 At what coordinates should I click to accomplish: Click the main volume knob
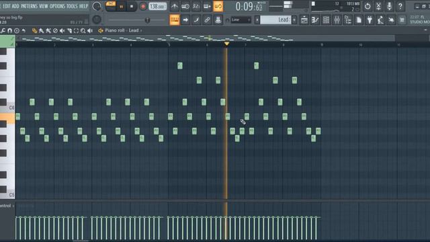tap(97, 6)
